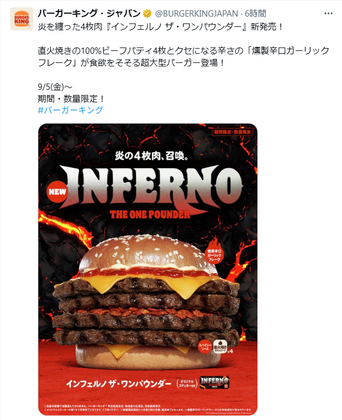This screenshot has height=420, width=342.
Task: Click the 6時間 post timestamp
Action: (x=255, y=13)
